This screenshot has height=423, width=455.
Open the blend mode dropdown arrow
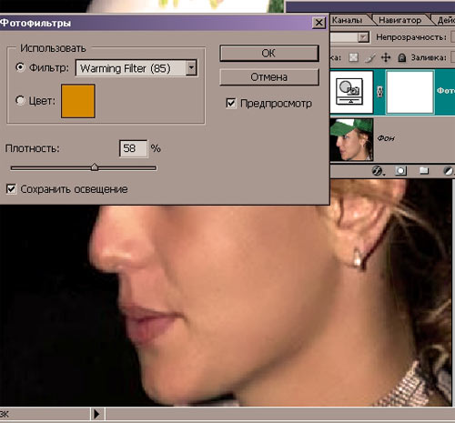tap(363, 37)
